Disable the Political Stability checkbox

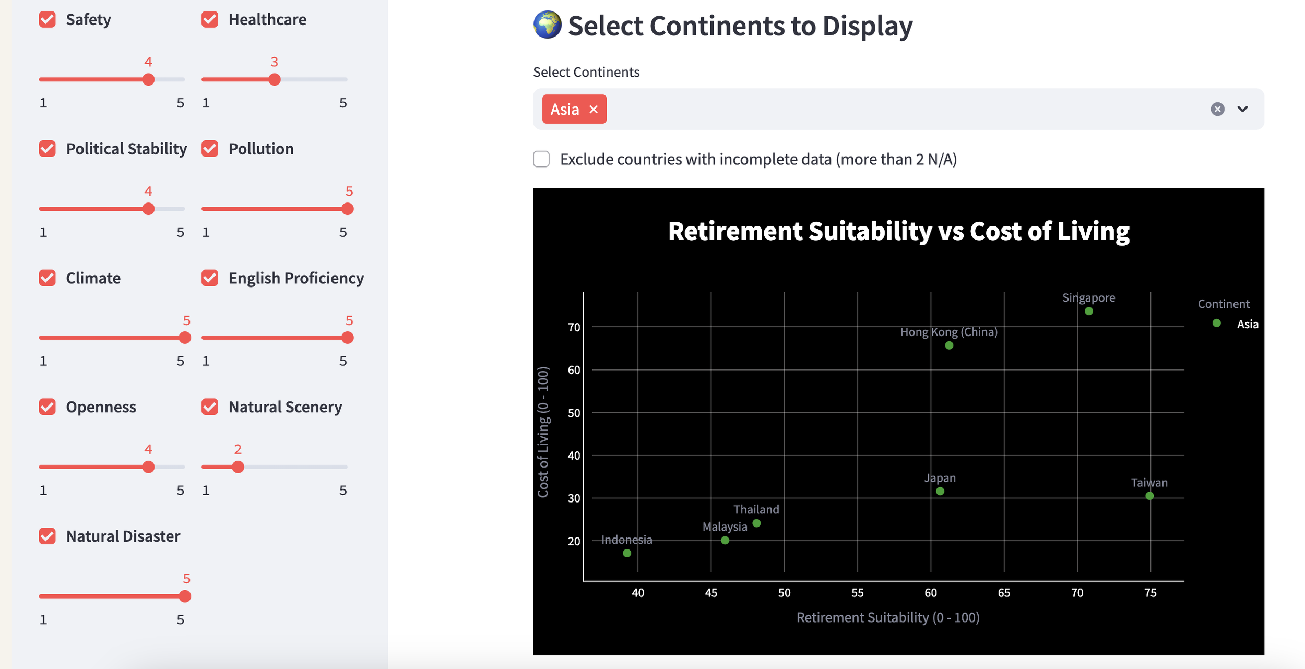click(48, 149)
